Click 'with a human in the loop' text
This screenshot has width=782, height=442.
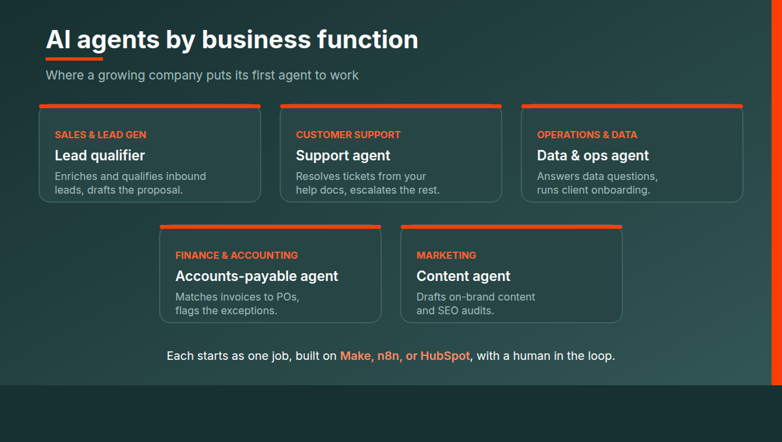tap(546, 356)
